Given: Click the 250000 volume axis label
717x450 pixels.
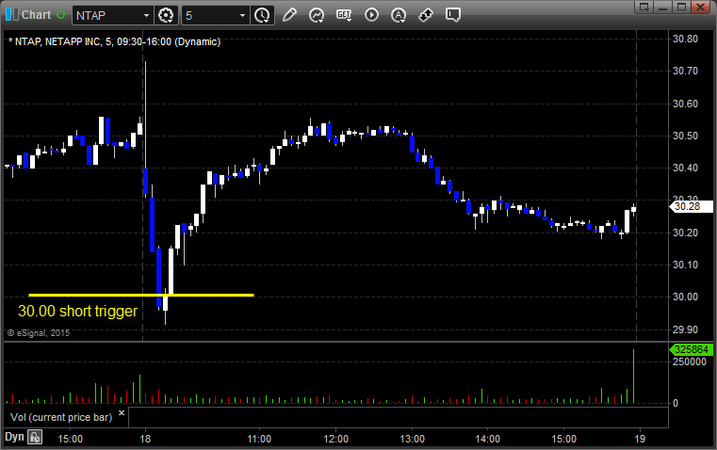Looking at the screenshot, I should pos(690,362).
